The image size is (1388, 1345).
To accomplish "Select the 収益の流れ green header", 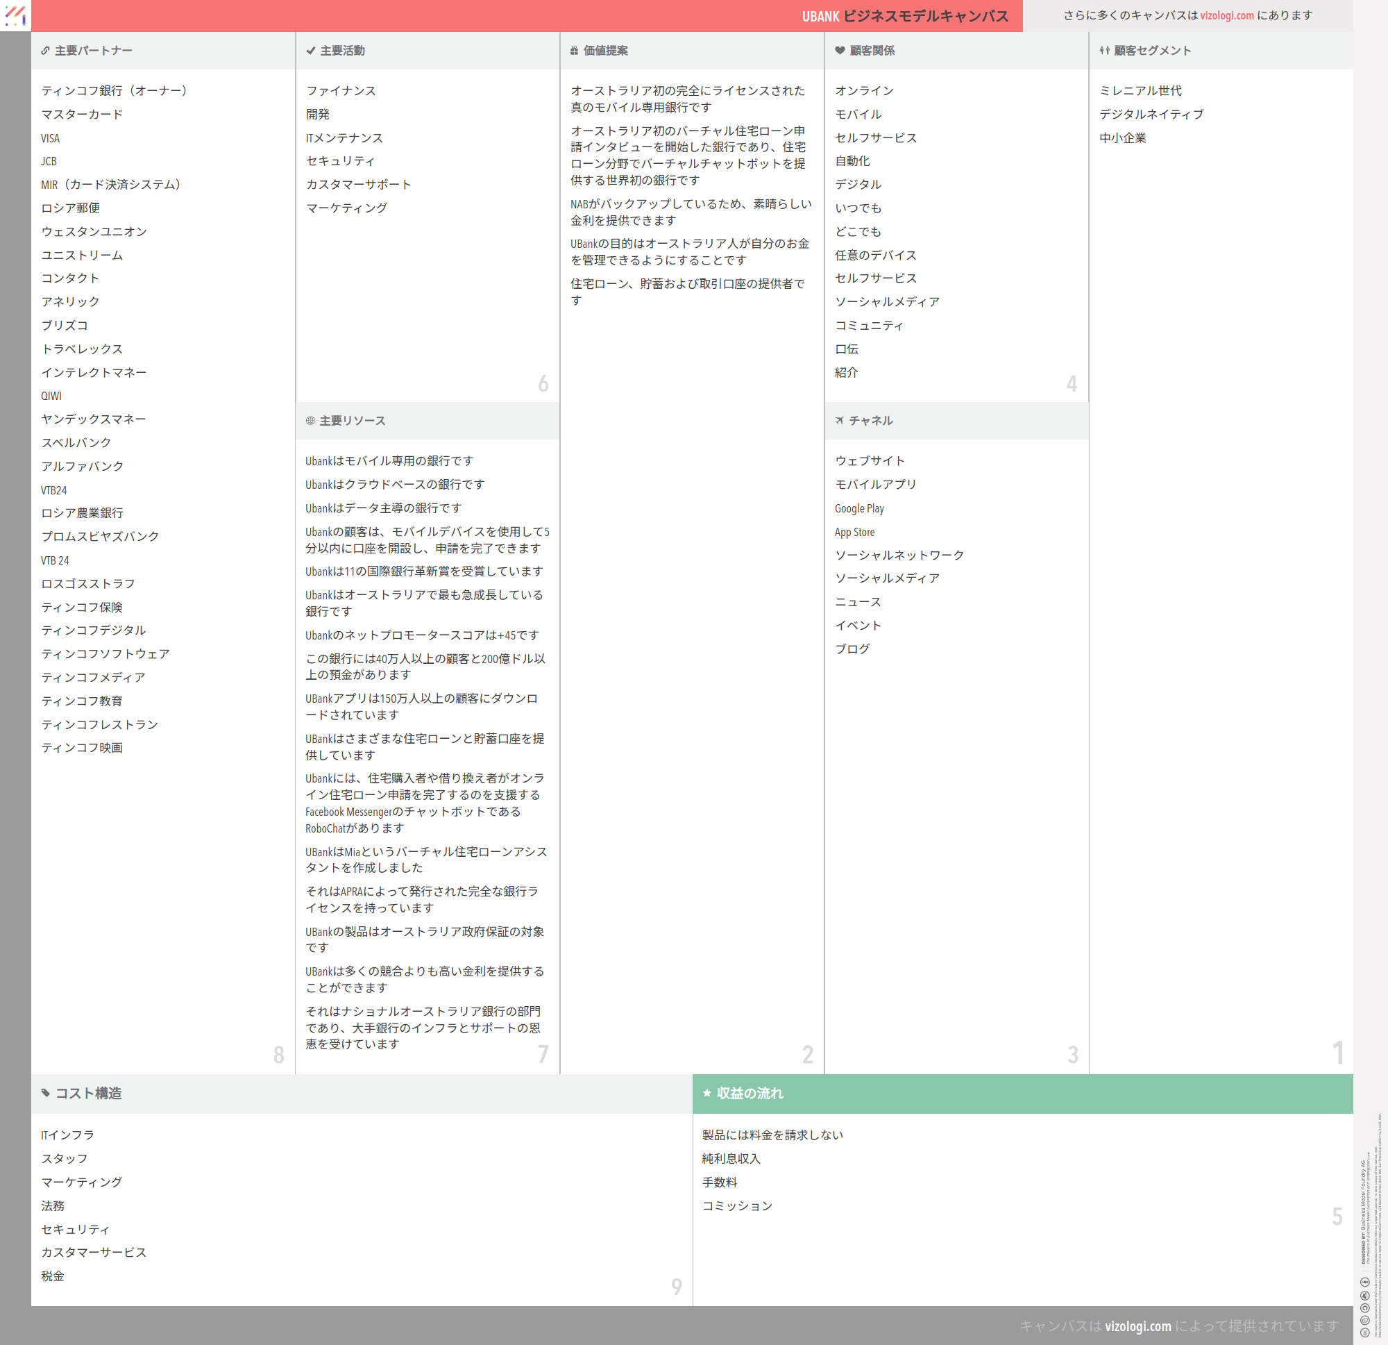I will click(750, 1094).
